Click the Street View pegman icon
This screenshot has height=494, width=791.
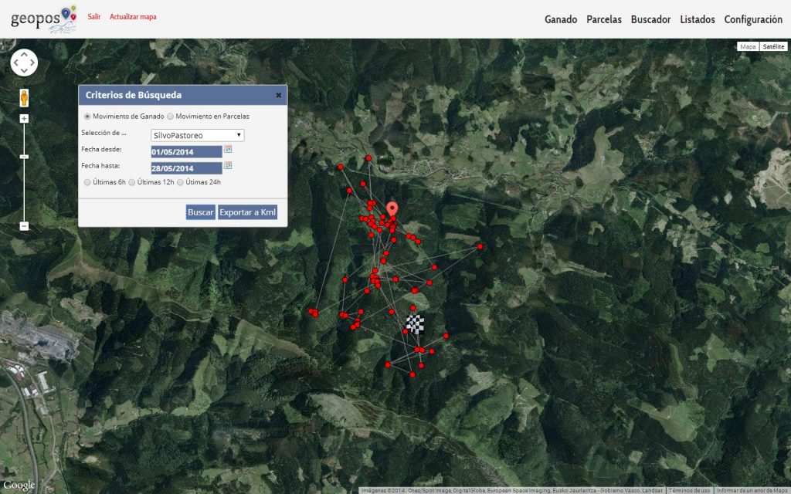(24, 96)
